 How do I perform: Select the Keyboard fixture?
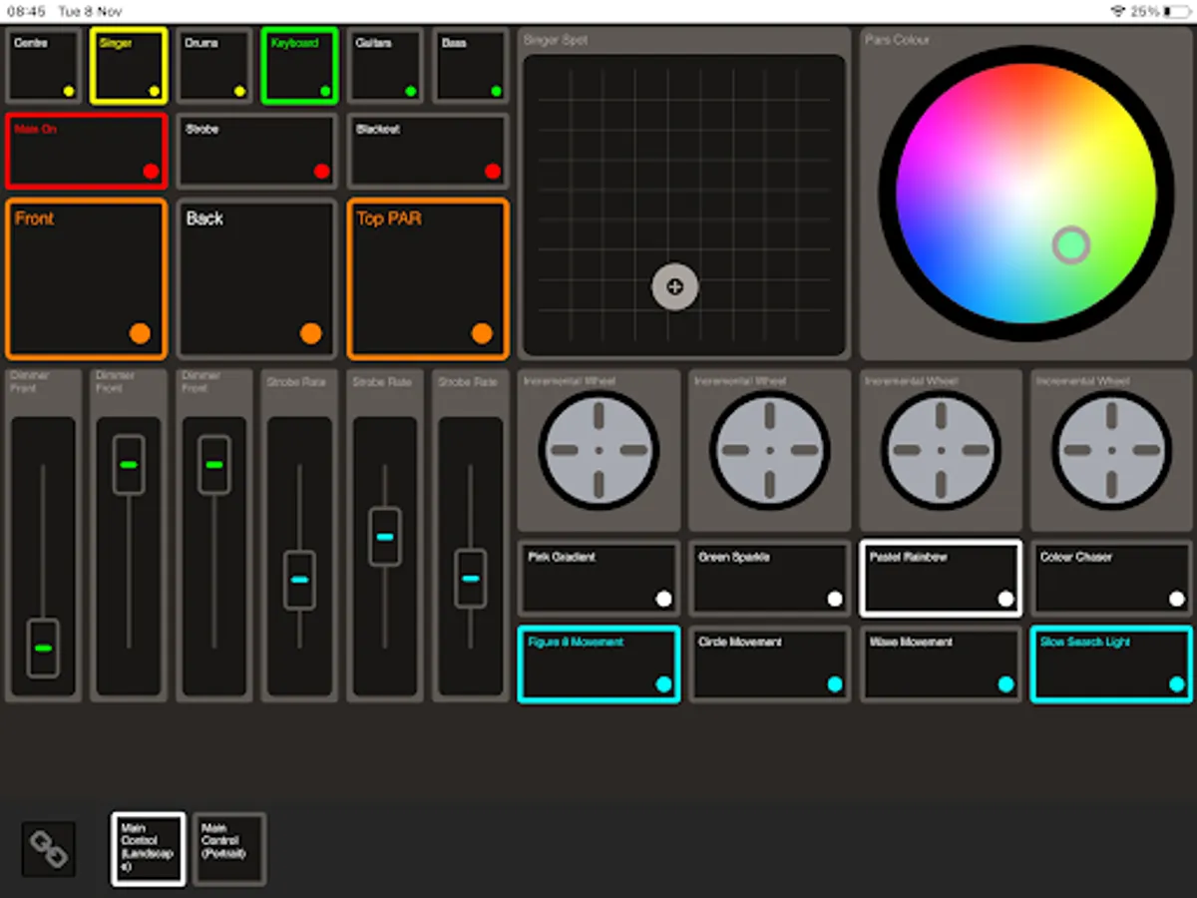coord(299,65)
